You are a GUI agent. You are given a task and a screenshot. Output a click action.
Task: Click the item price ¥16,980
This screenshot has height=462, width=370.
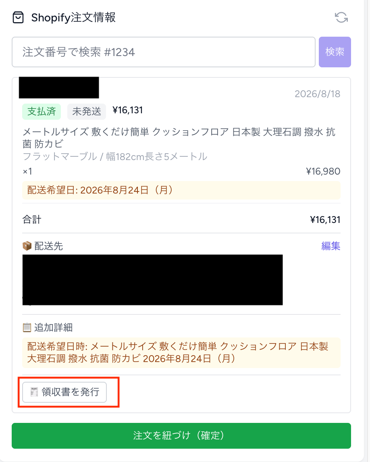click(x=323, y=171)
